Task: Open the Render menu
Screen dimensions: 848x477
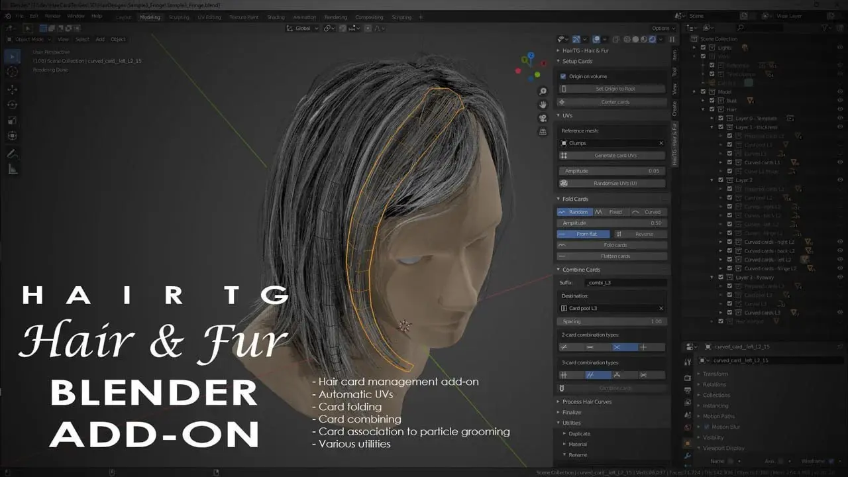Action: (x=53, y=15)
